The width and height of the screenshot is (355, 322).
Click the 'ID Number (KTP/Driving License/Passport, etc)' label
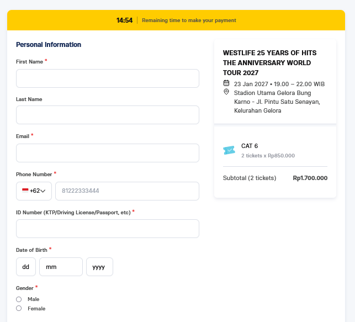tap(73, 213)
